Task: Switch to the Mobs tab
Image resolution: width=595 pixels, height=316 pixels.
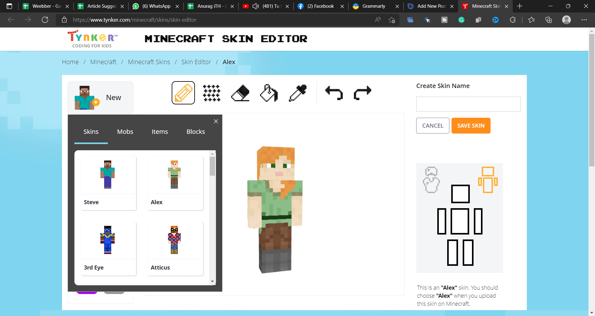Action: click(x=125, y=132)
